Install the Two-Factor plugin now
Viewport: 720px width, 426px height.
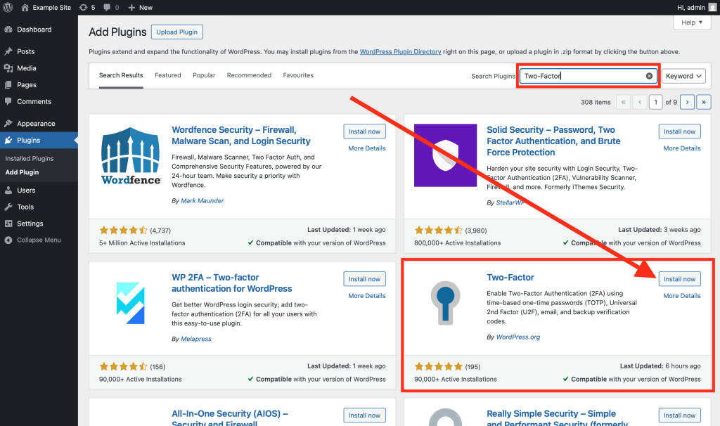[679, 279]
